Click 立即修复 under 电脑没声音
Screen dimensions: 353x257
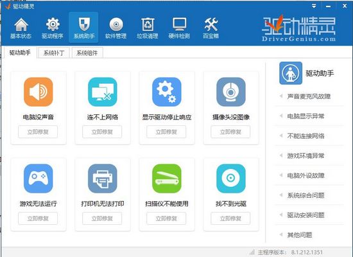(x=38, y=132)
